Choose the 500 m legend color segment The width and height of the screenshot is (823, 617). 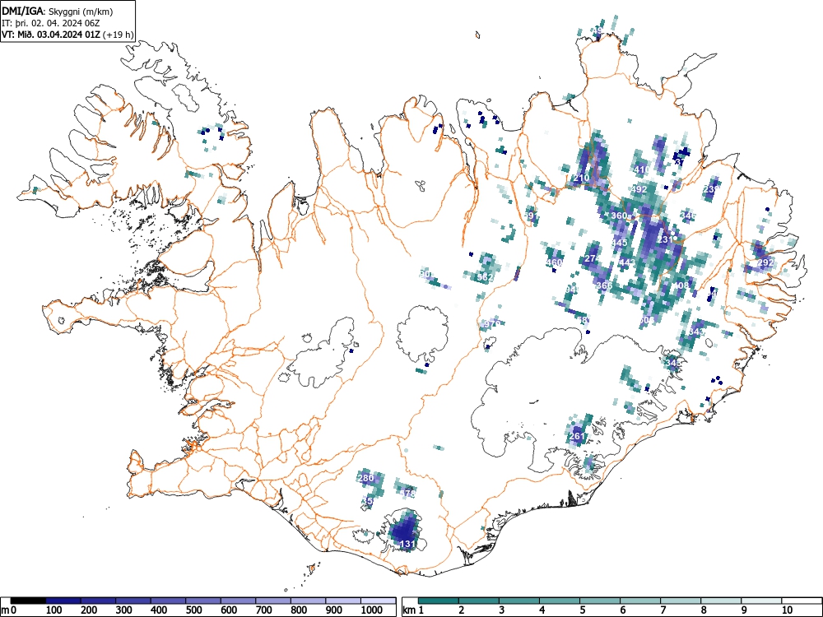coord(203,601)
